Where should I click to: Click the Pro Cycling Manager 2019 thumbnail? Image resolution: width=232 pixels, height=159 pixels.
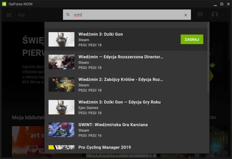pyautogui.click(x=61, y=147)
